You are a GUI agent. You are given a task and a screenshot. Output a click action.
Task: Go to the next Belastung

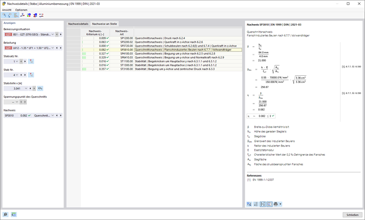coord(61,48)
